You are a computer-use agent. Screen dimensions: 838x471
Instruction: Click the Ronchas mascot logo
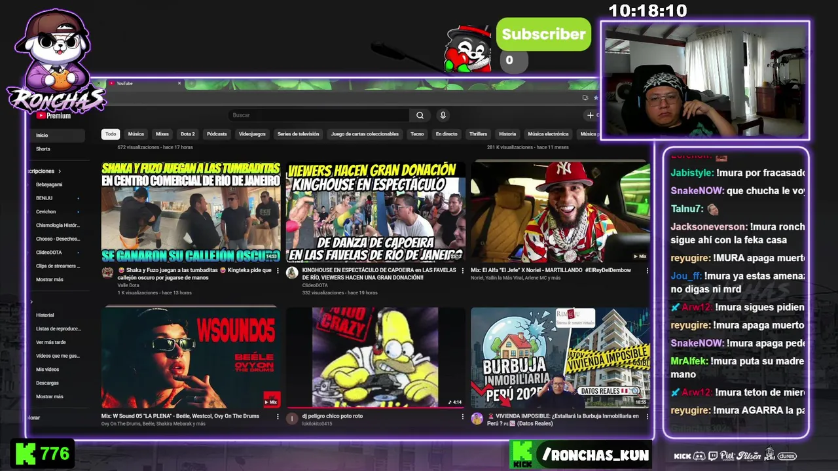click(56, 62)
